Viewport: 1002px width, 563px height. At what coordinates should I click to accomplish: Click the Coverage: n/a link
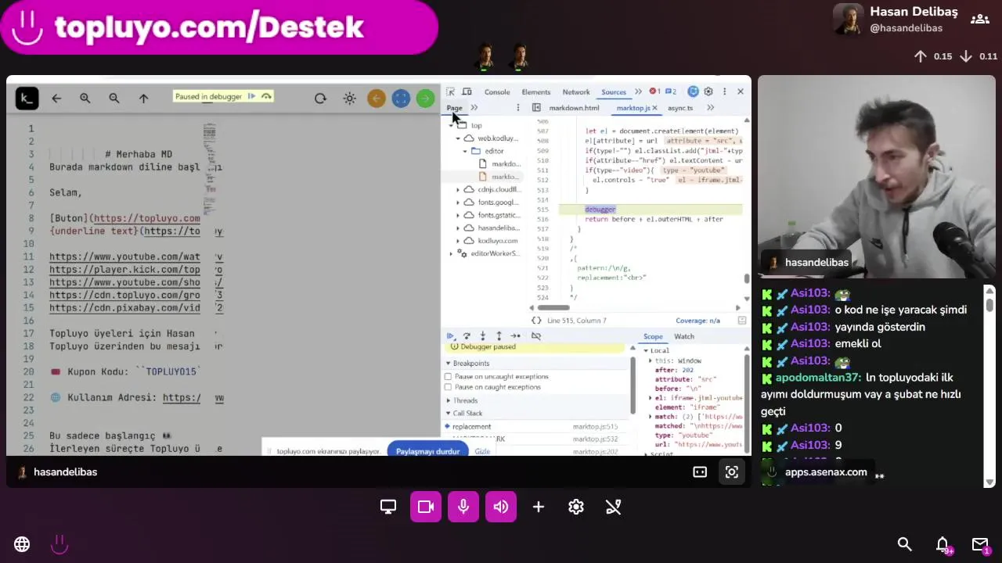click(697, 321)
